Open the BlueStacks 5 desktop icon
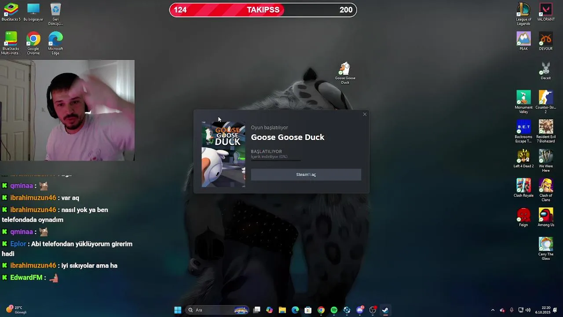Viewport: 563px width, 317px height. tap(11, 12)
